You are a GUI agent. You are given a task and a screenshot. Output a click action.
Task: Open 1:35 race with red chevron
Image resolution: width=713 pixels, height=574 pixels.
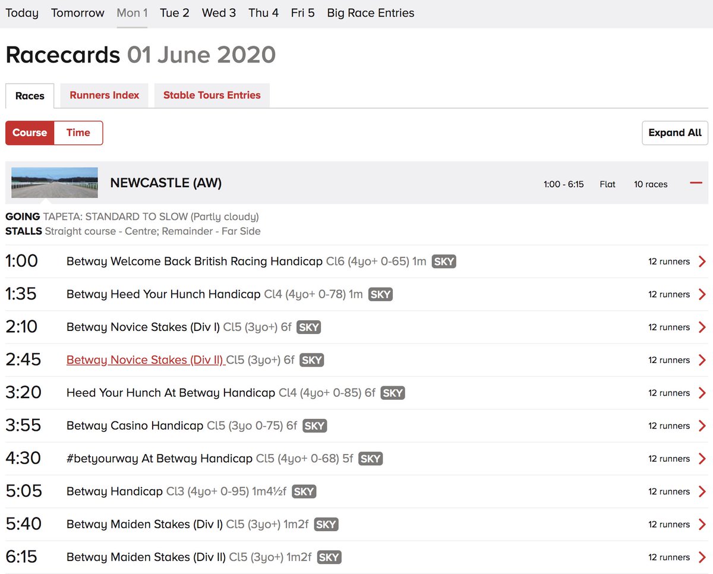702,294
